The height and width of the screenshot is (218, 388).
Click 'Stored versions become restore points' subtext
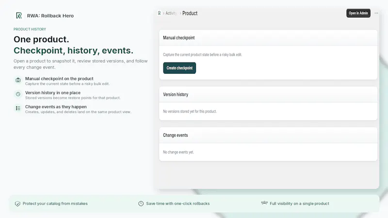pos(73,98)
